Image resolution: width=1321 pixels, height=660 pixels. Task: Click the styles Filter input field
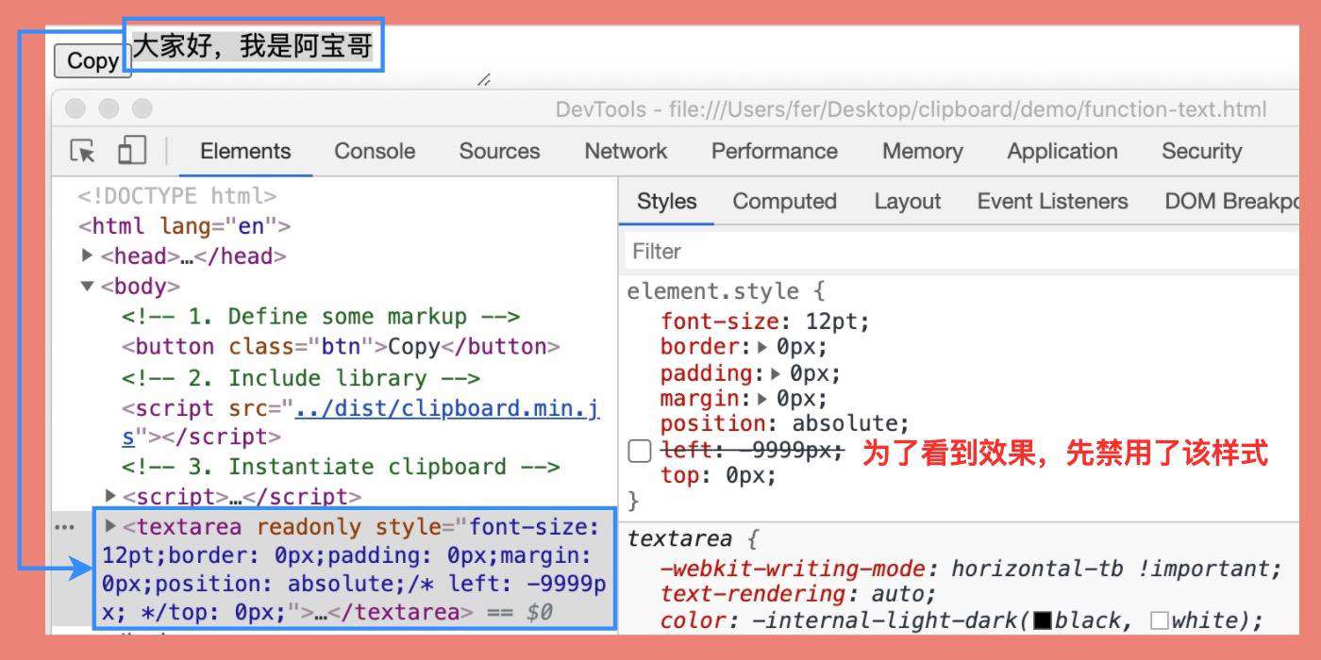coord(961,251)
